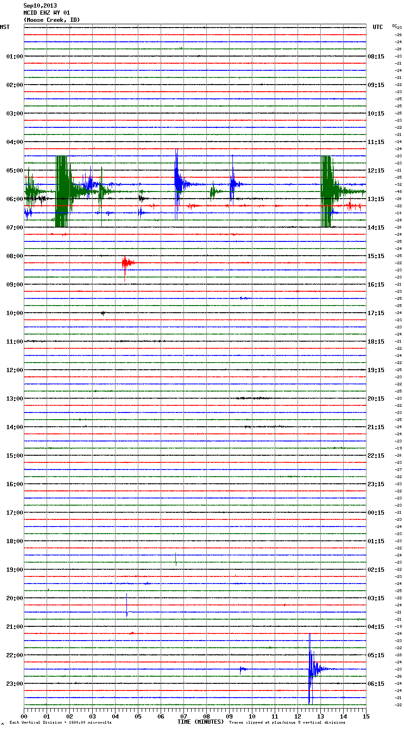Select the 06:00 MST time label

15,199
